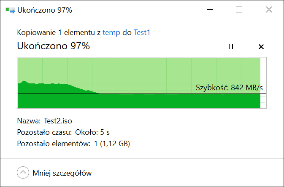Click the transfer speed graph area
Screen dimensions: 284x187
coord(142,83)
